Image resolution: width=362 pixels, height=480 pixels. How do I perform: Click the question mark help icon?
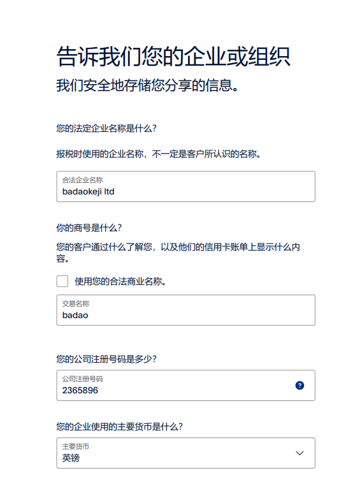pyautogui.click(x=300, y=386)
